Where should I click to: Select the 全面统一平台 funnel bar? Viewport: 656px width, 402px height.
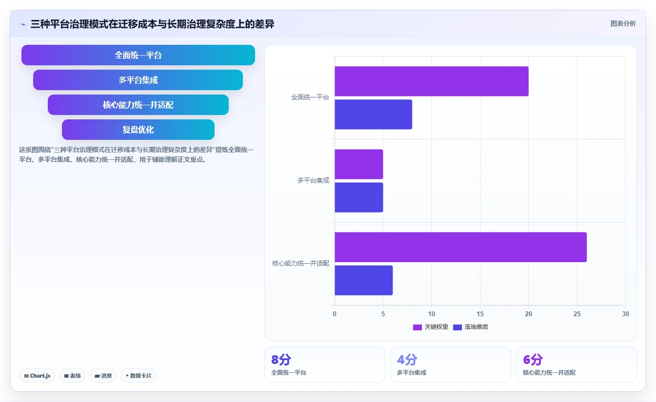(x=138, y=55)
